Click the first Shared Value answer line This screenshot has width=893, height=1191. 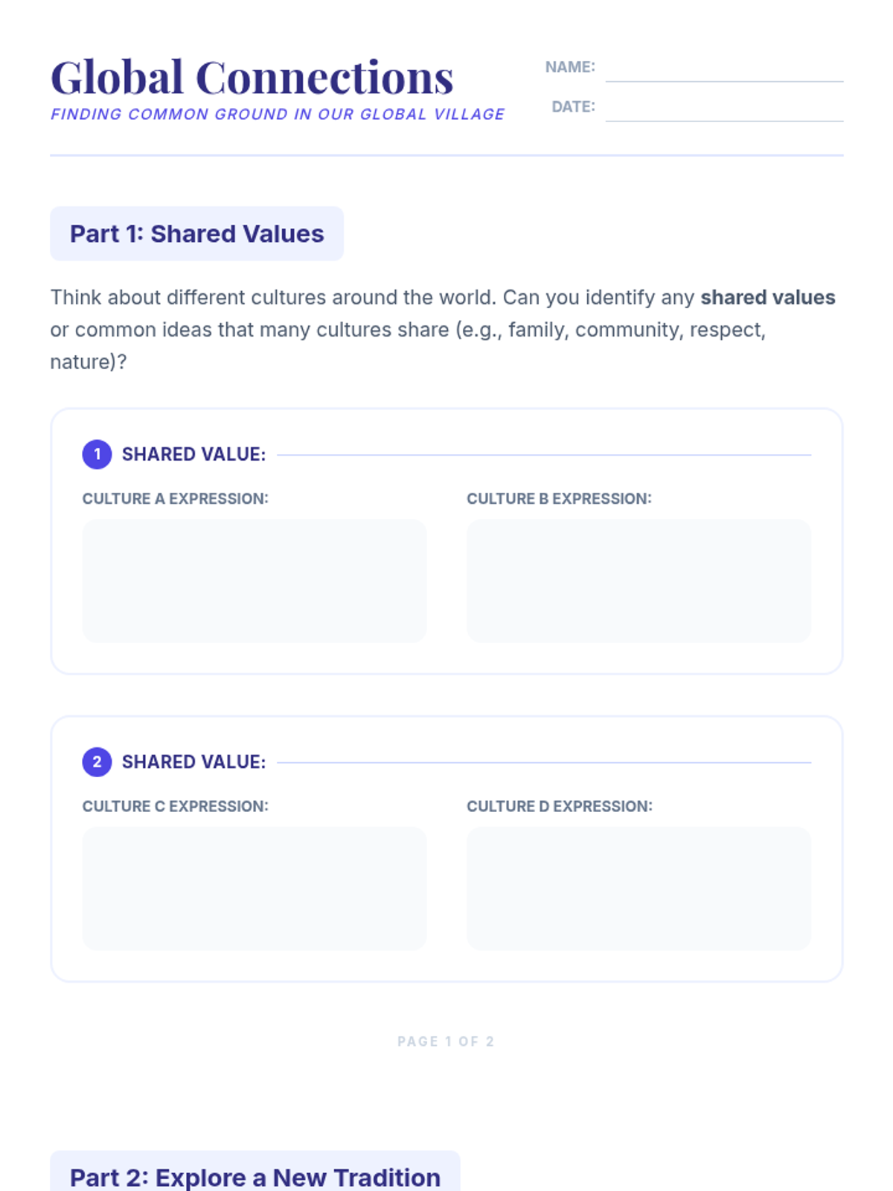pos(544,454)
